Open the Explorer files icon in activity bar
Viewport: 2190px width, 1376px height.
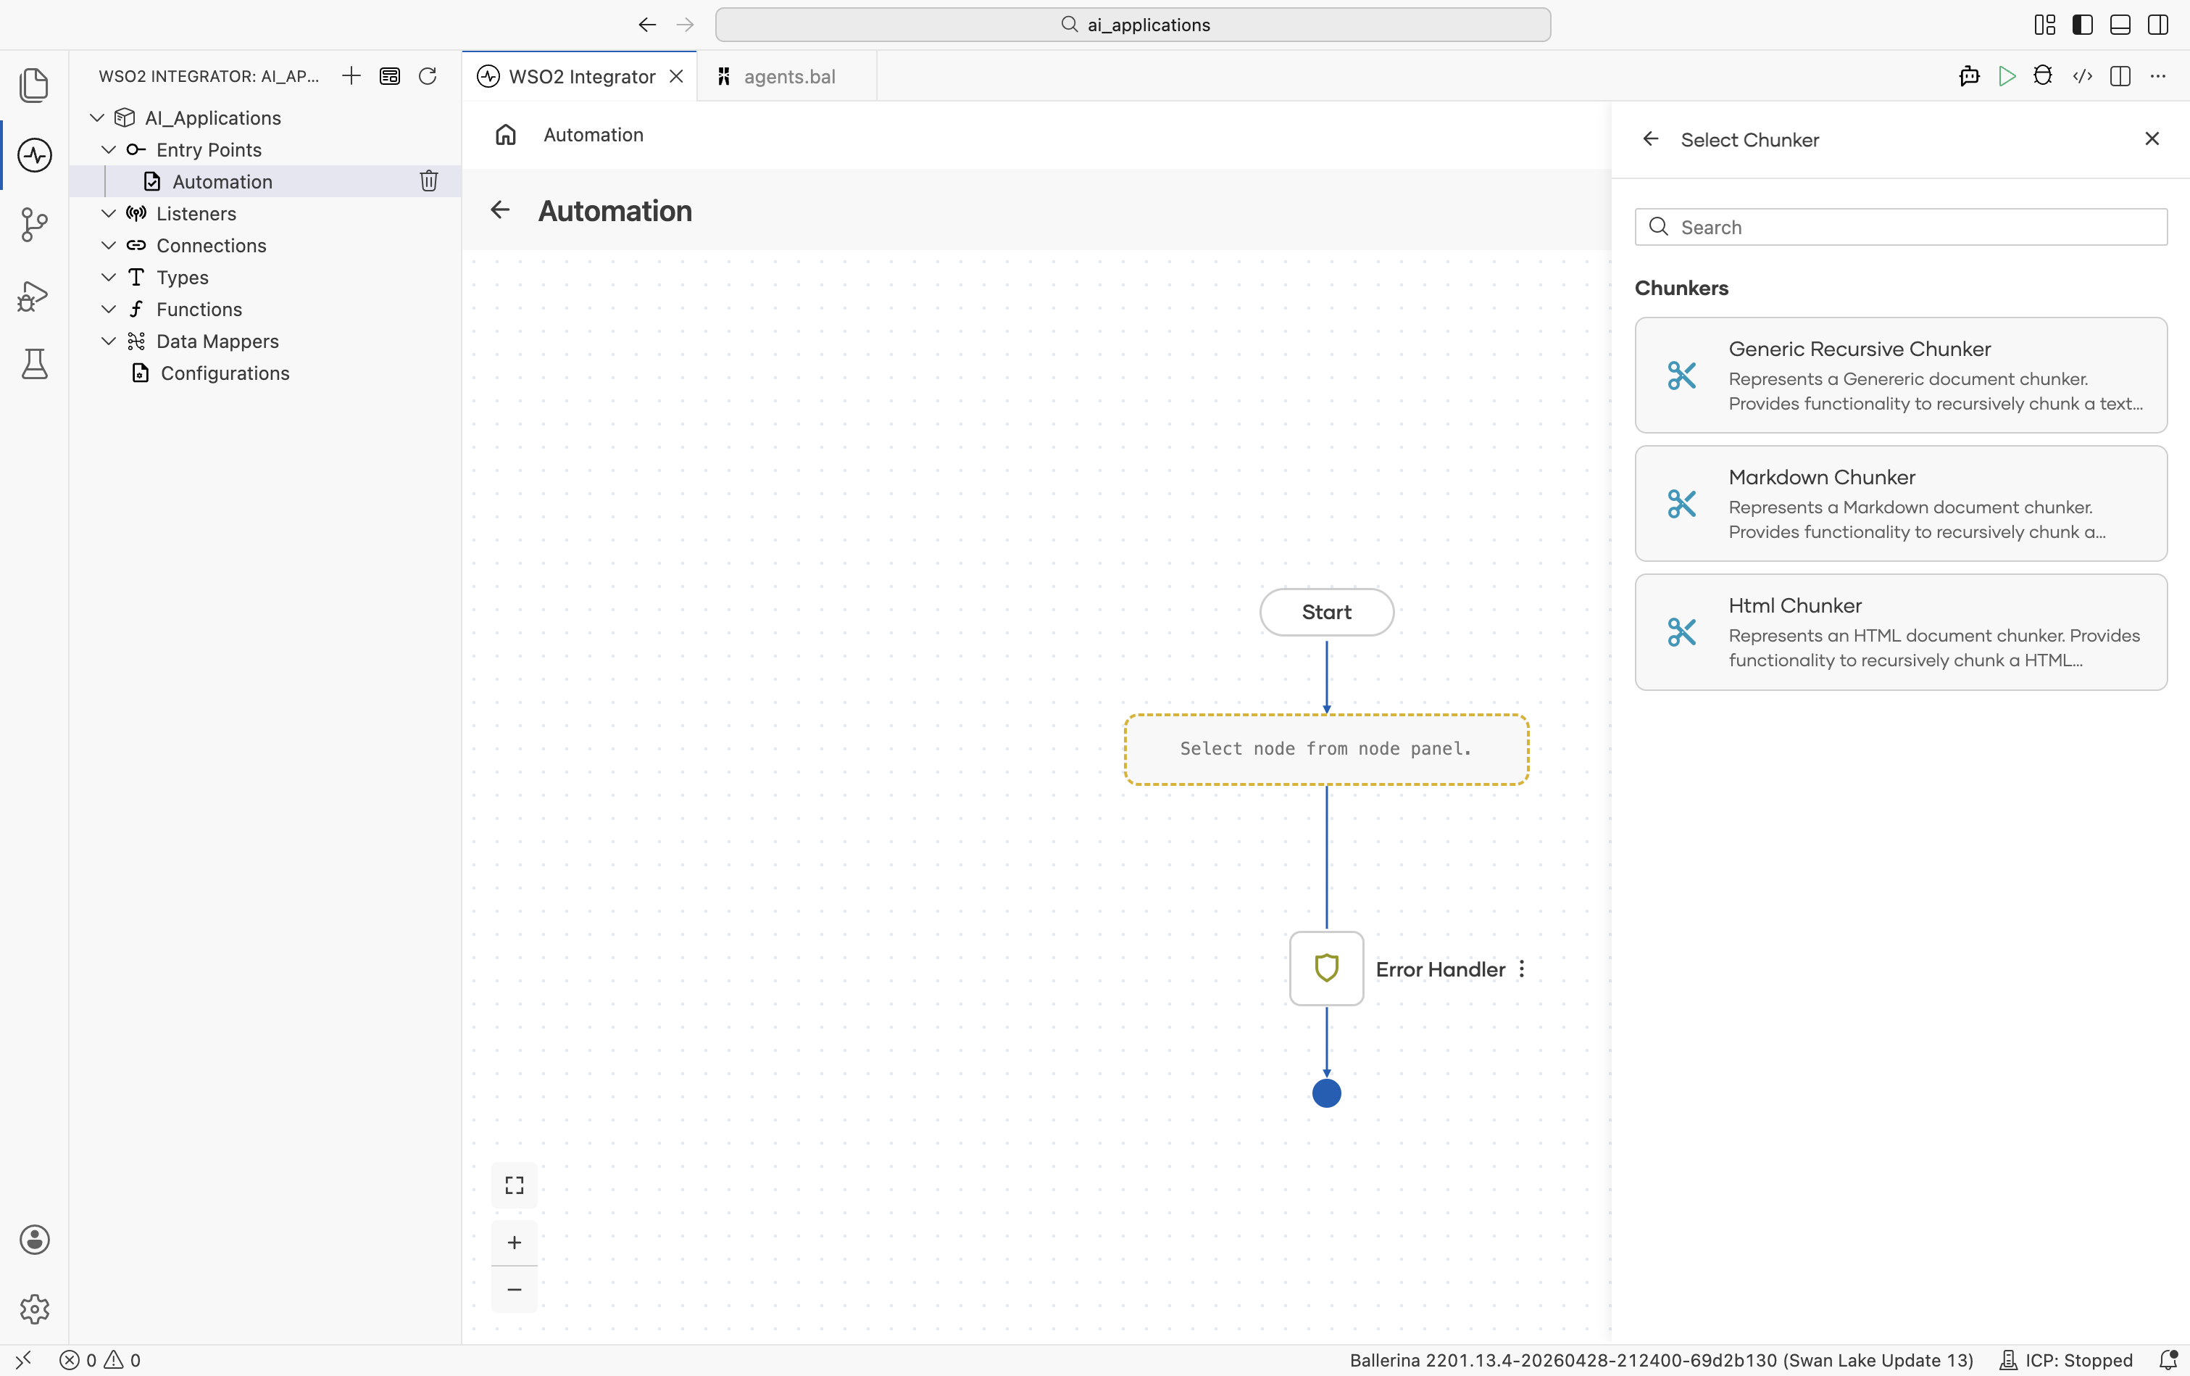pos(35,85)
